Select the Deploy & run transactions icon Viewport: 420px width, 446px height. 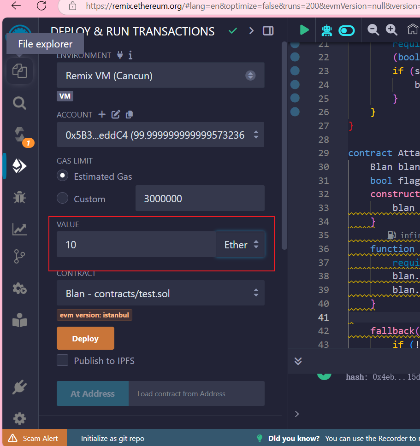[19, 166]
